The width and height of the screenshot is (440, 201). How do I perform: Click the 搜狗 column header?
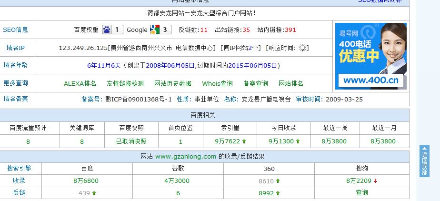(362, 169)
